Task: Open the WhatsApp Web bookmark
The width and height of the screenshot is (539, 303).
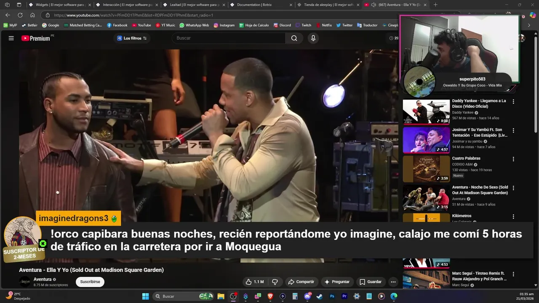Action: tap(194, 25)
